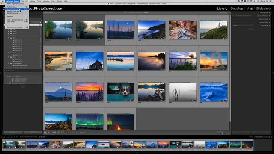The width and height of the screenshot is (274, 154).
Task: Select the dog photo in the grid
Action: coord(121,92)
